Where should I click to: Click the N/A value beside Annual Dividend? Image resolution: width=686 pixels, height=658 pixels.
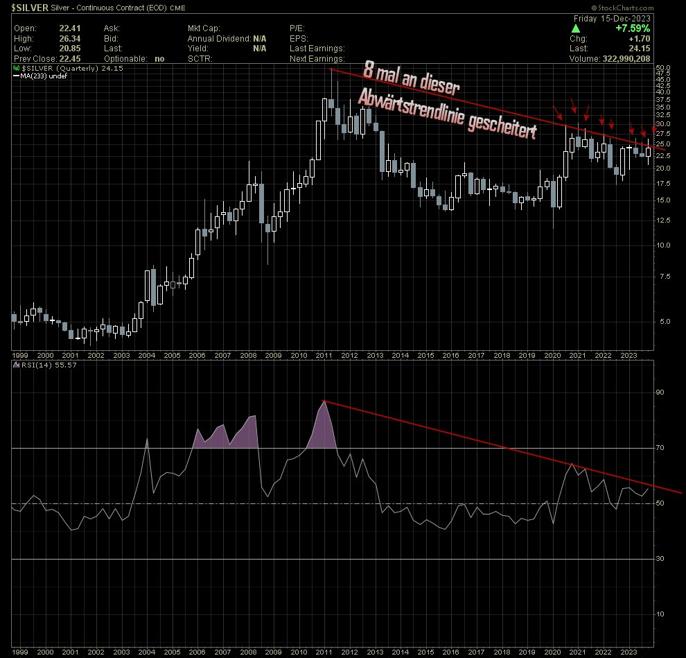click(x=259, y=39)
